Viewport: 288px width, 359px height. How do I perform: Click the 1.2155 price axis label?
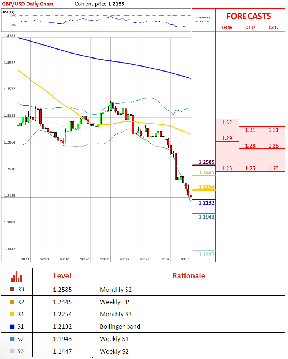click(10, 196)
